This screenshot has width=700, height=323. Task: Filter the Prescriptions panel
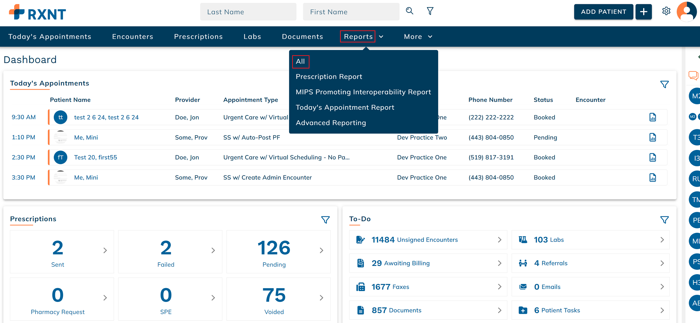point(325,220)
